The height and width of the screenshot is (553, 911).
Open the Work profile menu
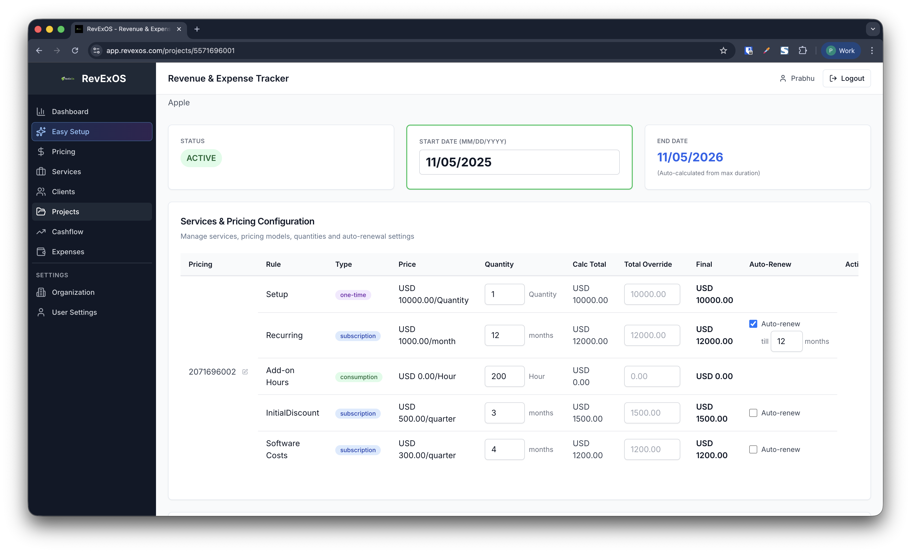click(x=840, y=51)
